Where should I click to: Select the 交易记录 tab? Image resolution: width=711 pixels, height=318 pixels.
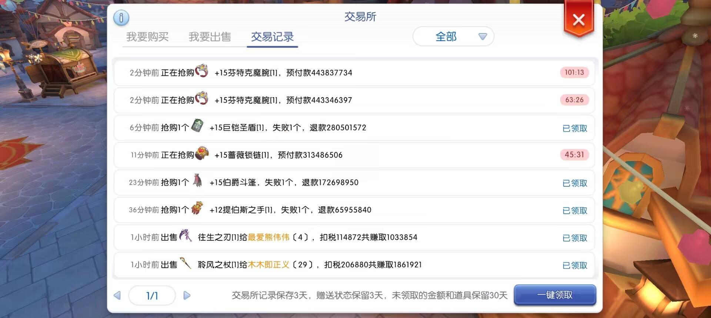point(272,37)
